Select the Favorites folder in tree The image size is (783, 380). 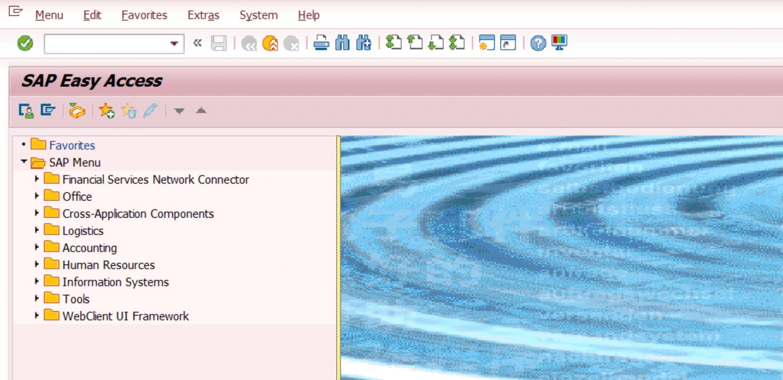coord(72,146)
